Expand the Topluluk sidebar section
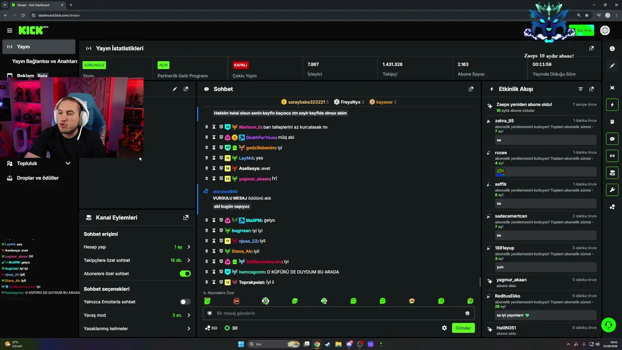 tap(39, 163)
